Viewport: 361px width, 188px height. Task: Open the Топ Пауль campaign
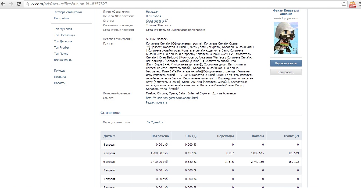pyautogui.click(x=61, y=54)
